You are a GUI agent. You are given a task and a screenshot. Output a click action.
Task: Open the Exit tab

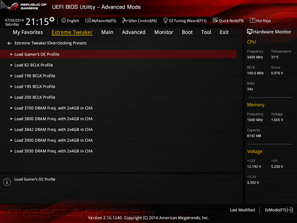tap(224, 32)
